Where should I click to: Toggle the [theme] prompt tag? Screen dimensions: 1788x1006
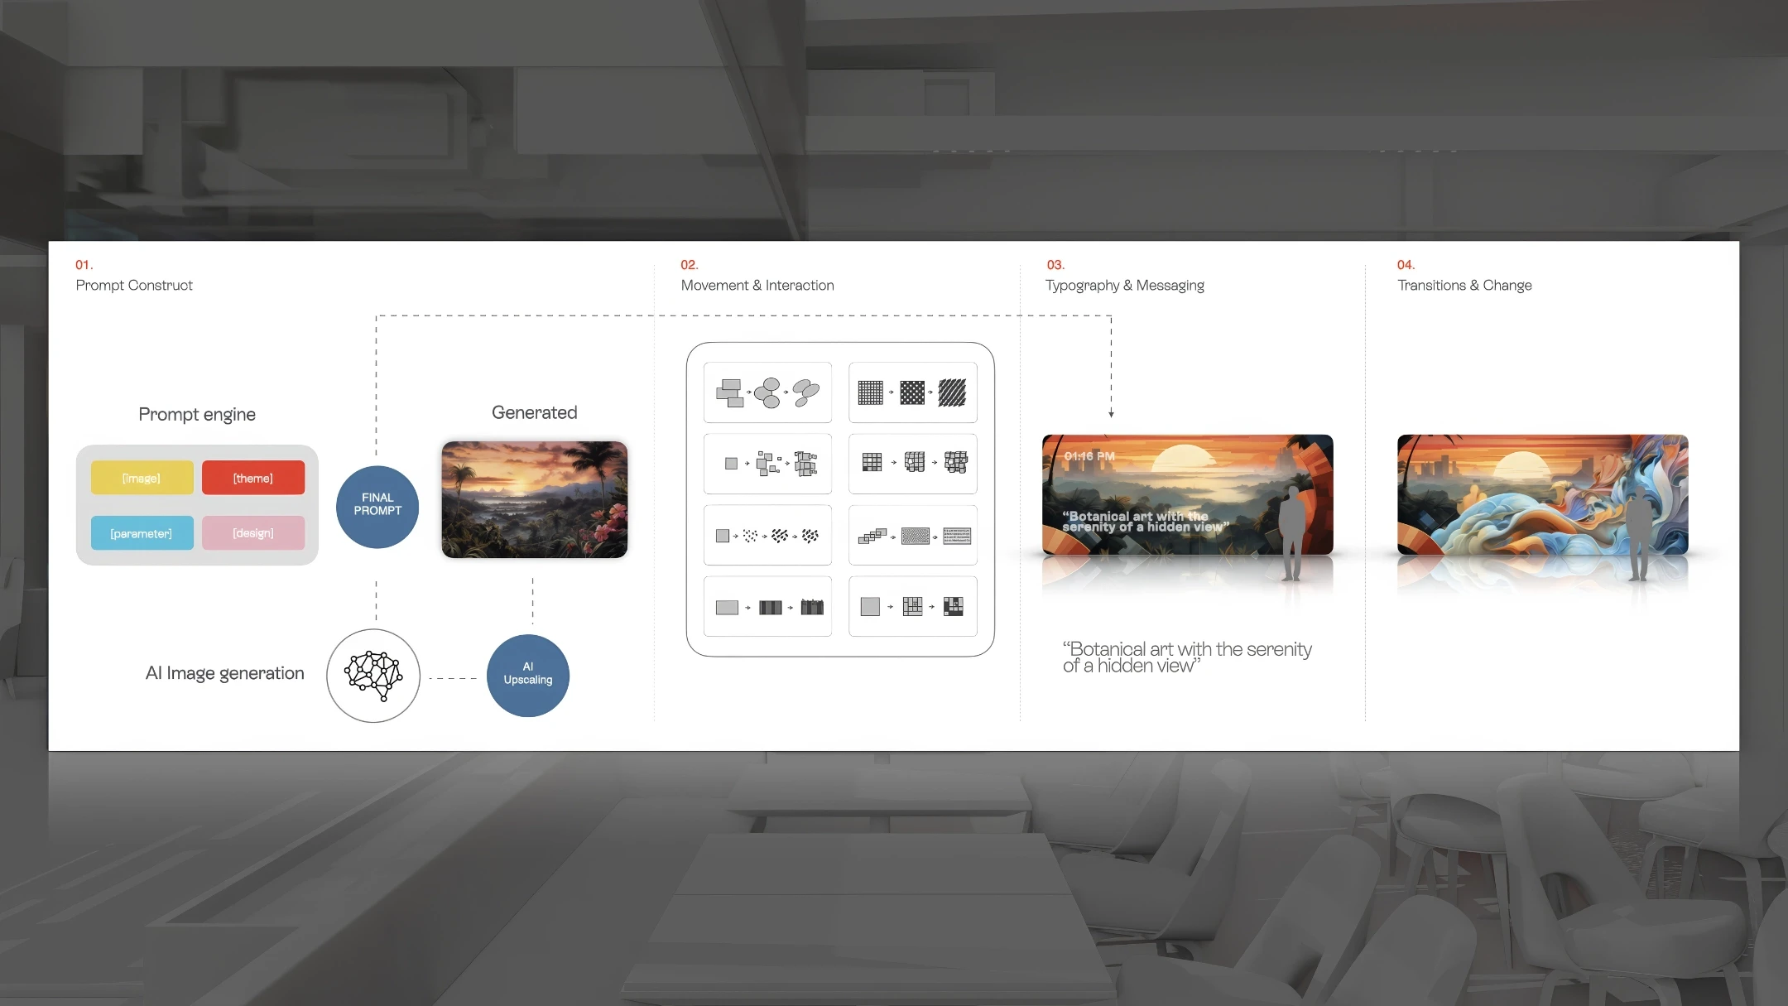point(253,477)
